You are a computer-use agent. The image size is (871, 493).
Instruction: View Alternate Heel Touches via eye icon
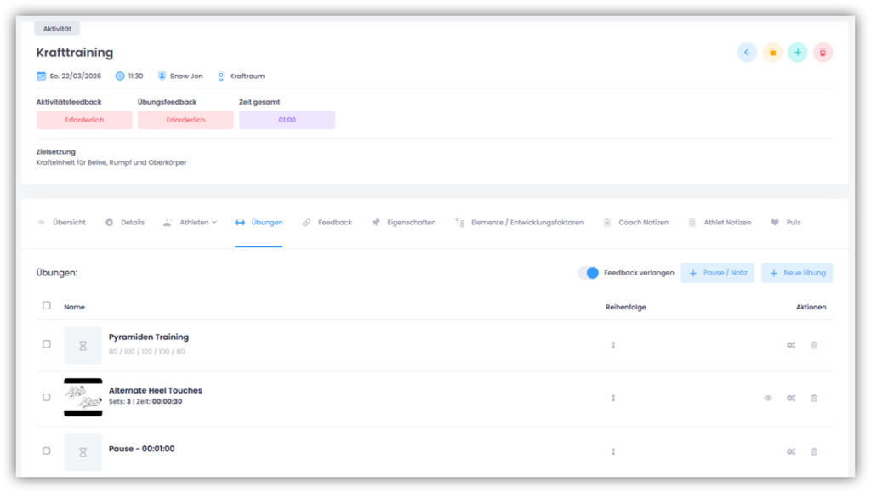[768, 398]
